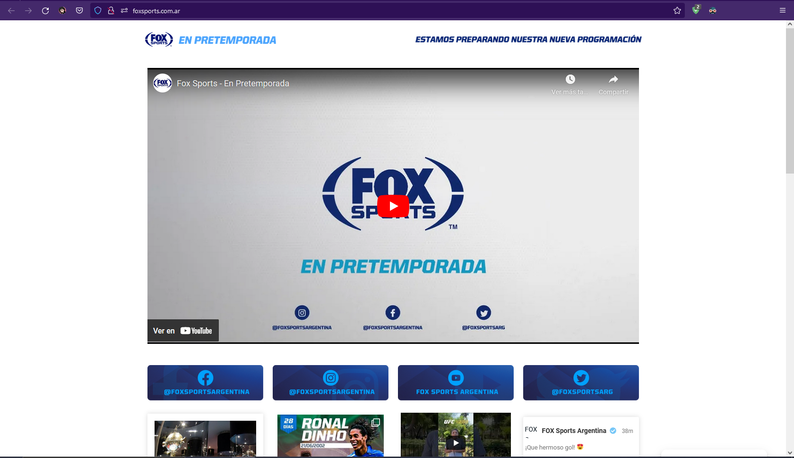
Task: Open the Pocket save icon
Action: click(79, 10)
